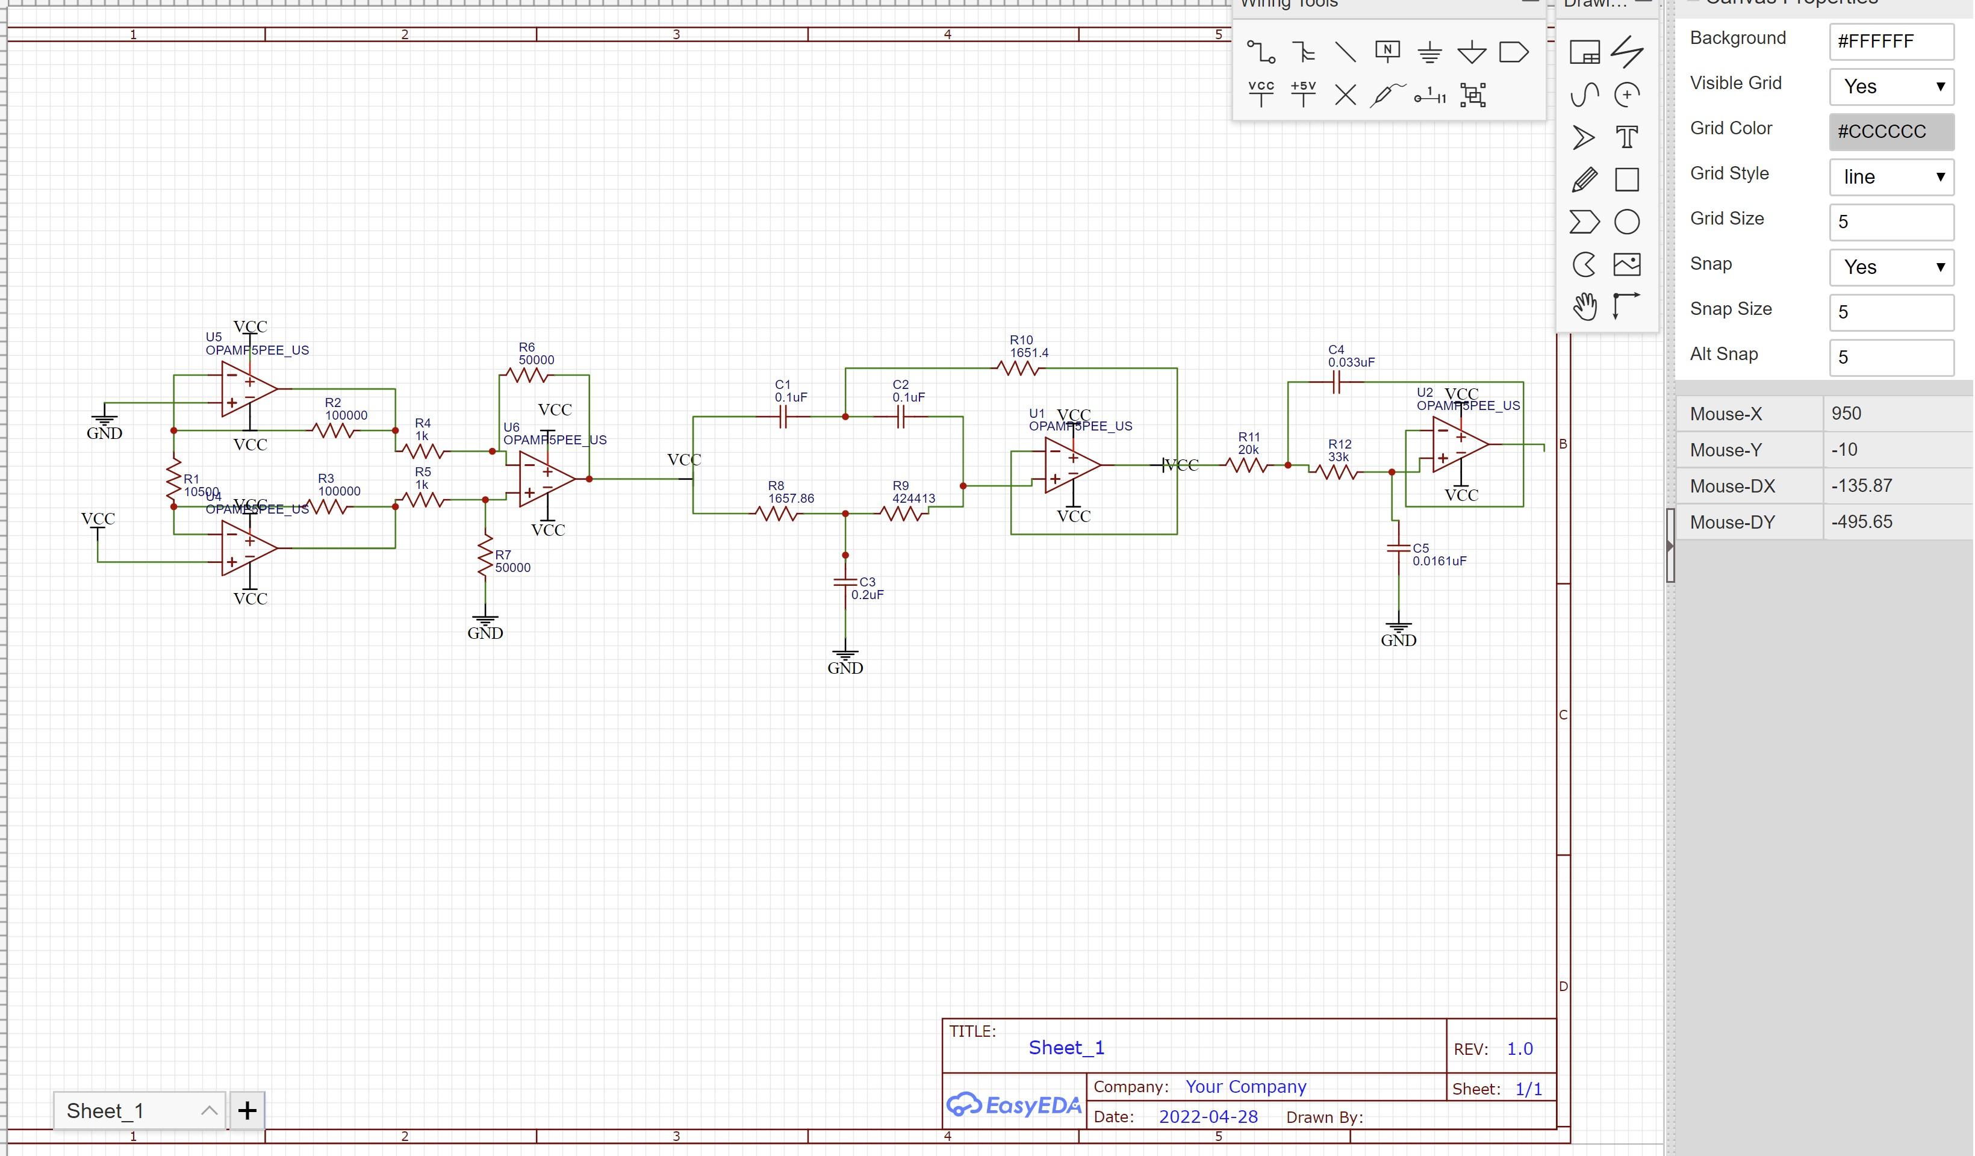This screenshot has width=1975, height=1156.
Task: Select the Pie drawing tool
Action: tap(1585, 264)
